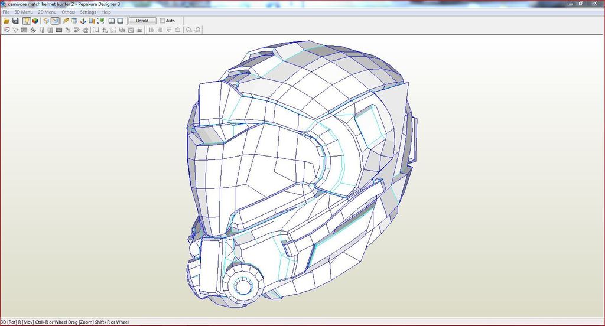Click the redo arrow icon

[x=85, y=30]
